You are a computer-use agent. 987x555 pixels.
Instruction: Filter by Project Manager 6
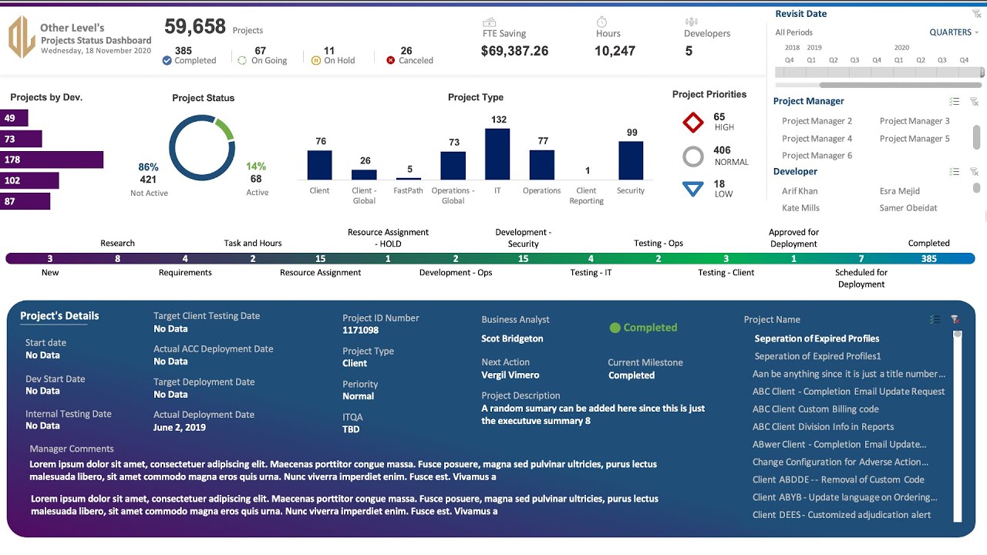pos(817,156)
